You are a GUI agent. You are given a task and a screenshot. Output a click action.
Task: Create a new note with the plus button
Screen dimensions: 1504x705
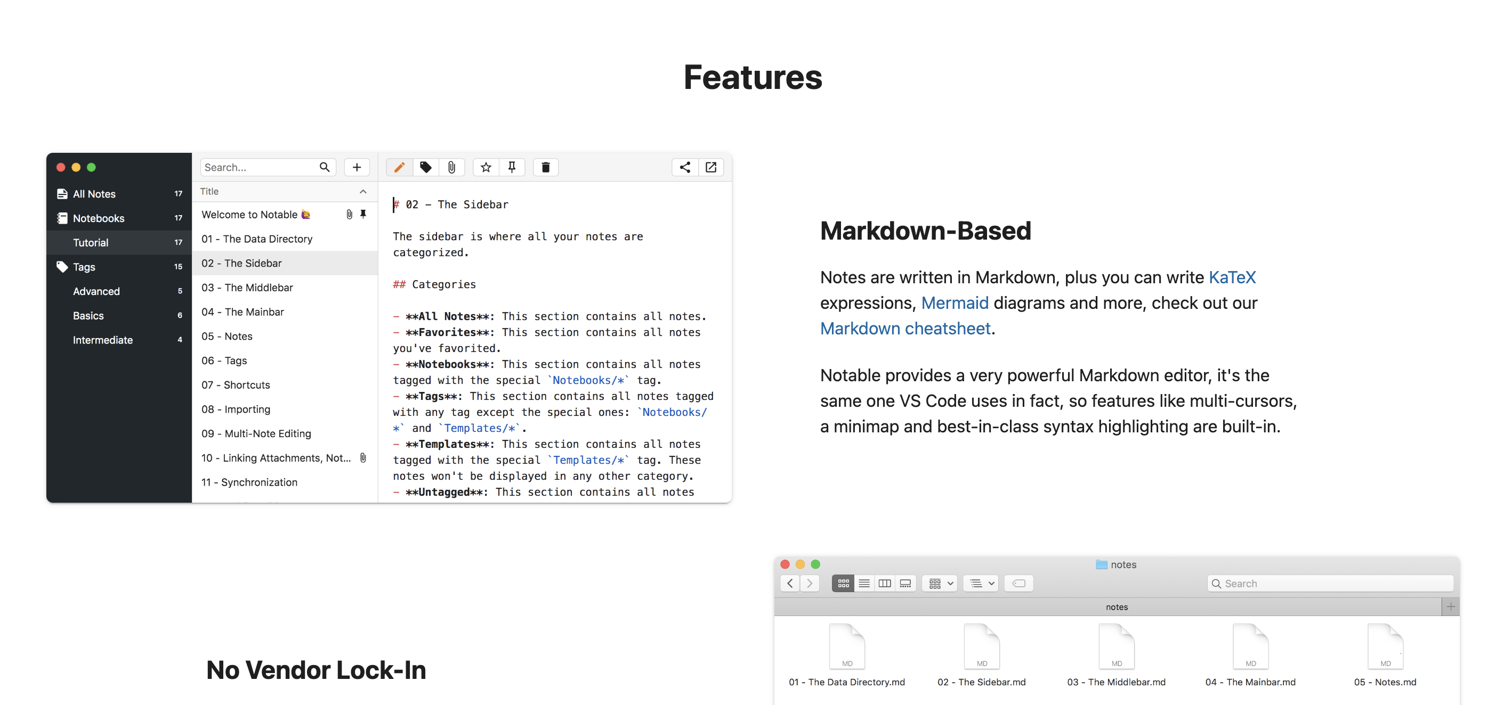coord(357,167)
